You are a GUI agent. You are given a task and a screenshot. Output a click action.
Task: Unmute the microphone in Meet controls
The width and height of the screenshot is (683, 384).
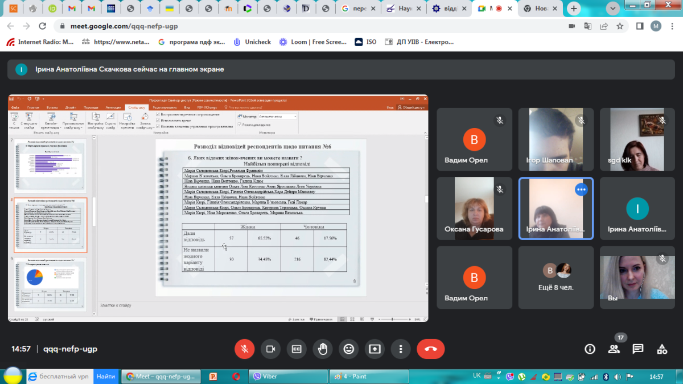(244, 349)
